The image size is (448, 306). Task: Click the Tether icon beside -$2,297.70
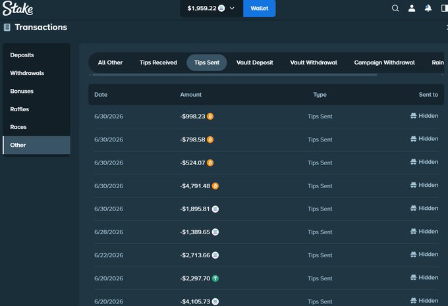[x=215, y=278]
